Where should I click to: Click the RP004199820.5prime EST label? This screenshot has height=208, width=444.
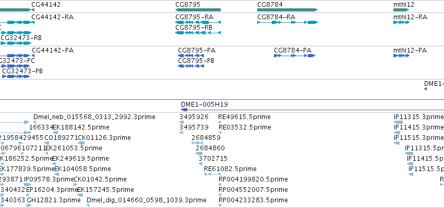[253, 179]
